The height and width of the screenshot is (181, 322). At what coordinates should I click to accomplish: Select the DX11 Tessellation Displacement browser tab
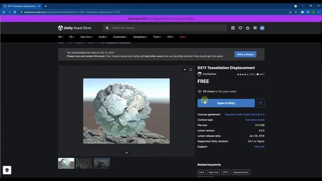click(x=22, y=6)
